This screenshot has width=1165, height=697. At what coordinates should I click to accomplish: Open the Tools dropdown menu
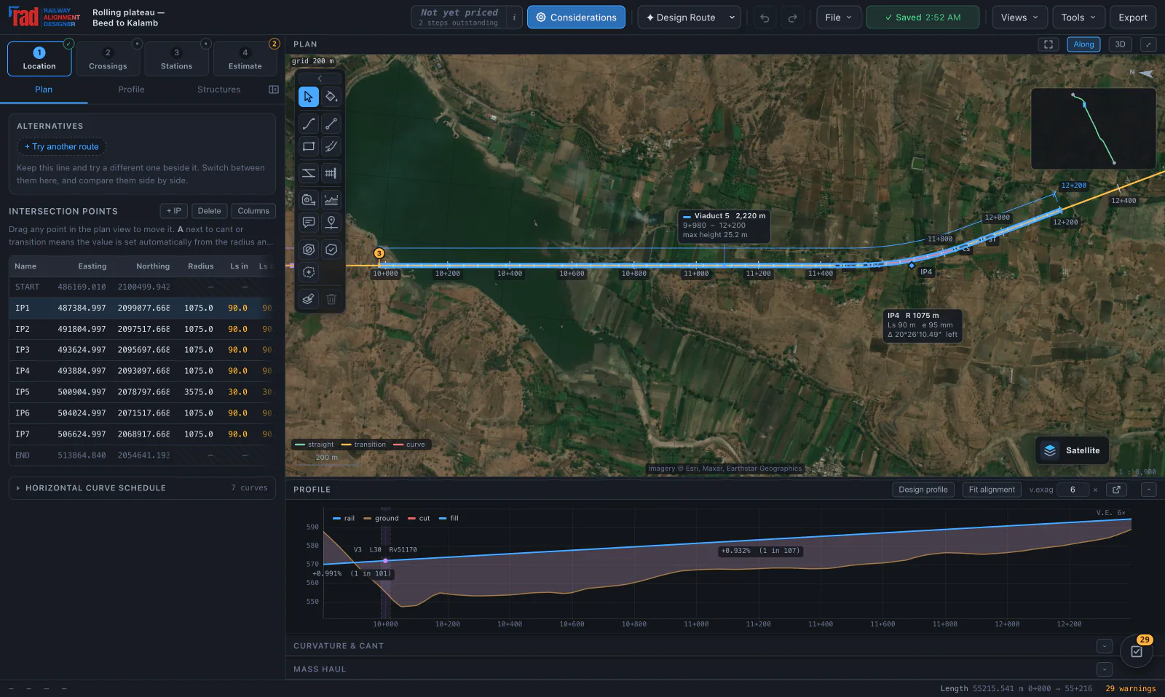click(x=1078, y=17)
